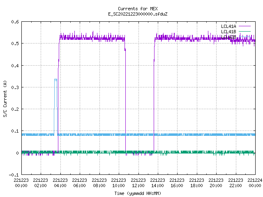
Task: Click the 18:00 x-axis tick label
Action: [x=196, y=186]
